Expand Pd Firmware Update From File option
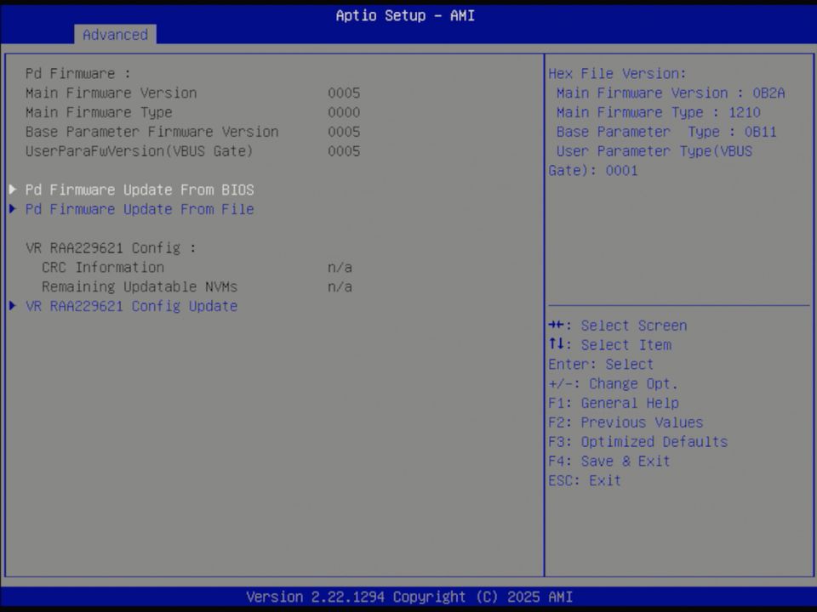This screenshot has width=817, height=612. 140,209
